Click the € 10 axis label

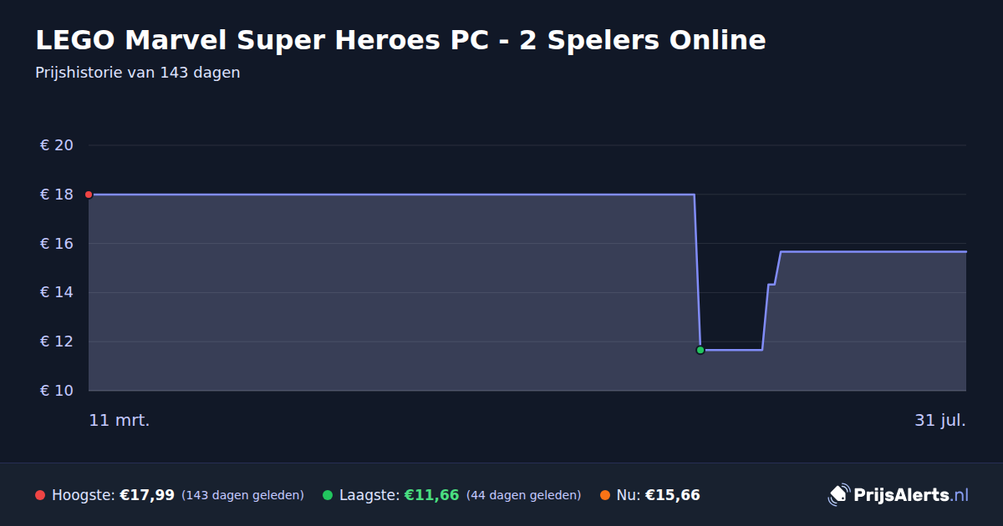(x=57, y=391)
